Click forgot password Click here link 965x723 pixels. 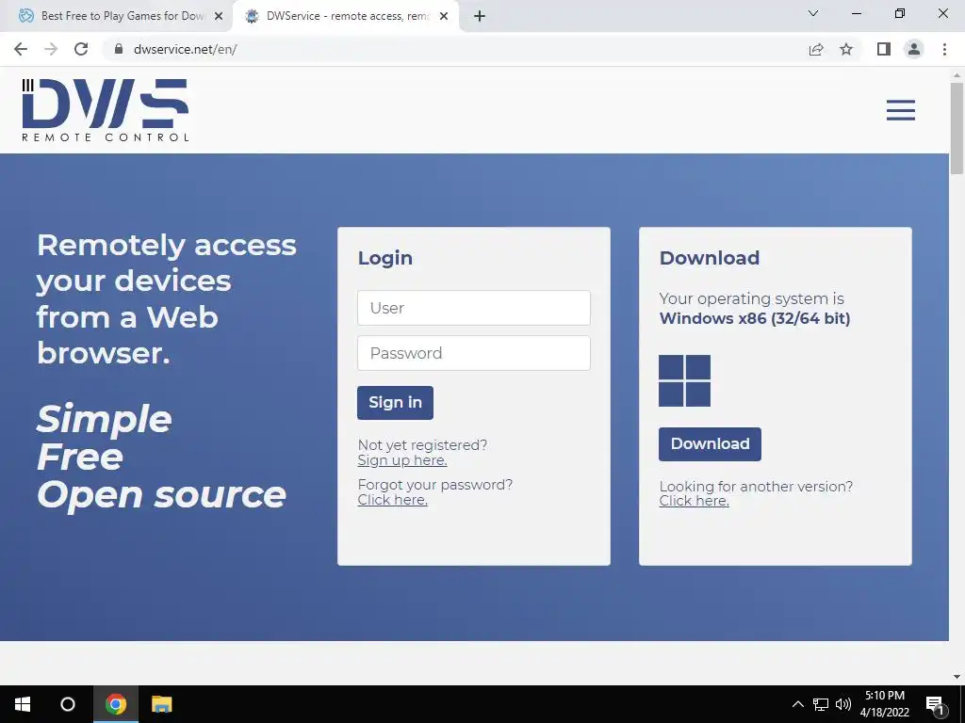(393, 500)
